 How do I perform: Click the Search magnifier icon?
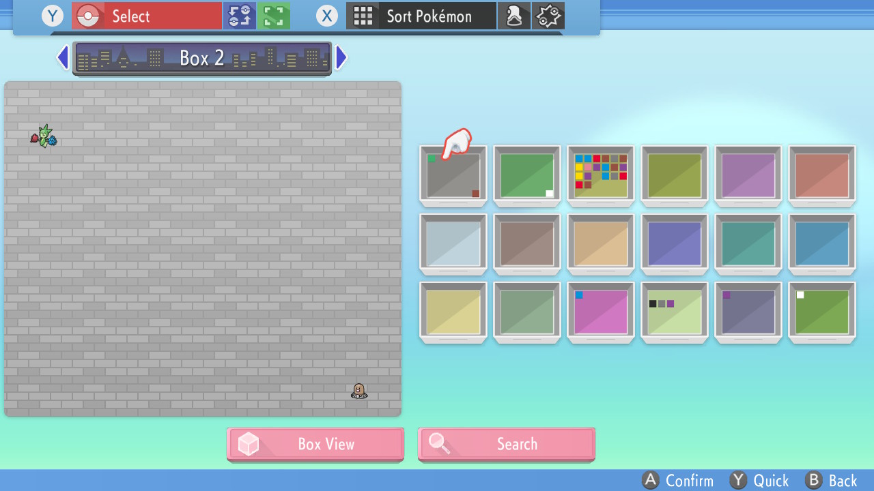(x=440, y=443)
